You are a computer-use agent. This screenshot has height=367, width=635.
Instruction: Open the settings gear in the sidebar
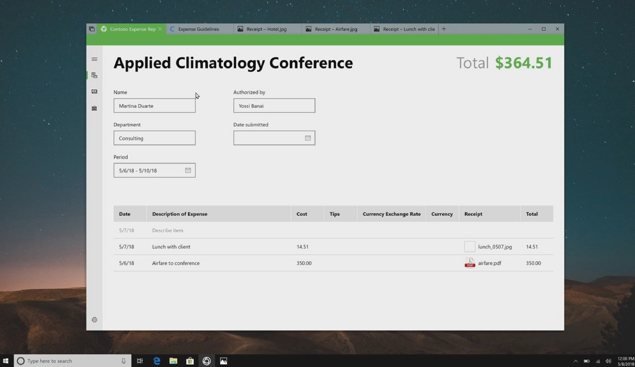tap(94, 320)
